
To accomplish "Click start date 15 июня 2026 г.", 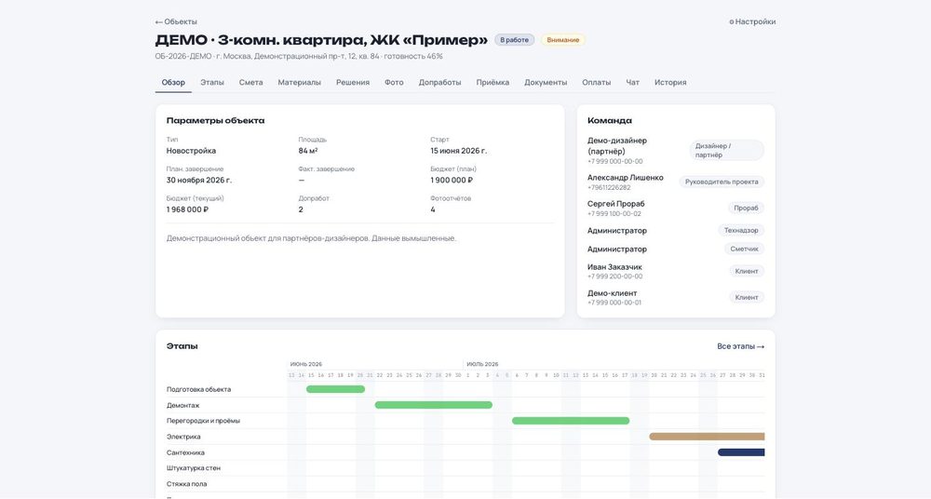I will pyautogui.click(x=458, y=151).
